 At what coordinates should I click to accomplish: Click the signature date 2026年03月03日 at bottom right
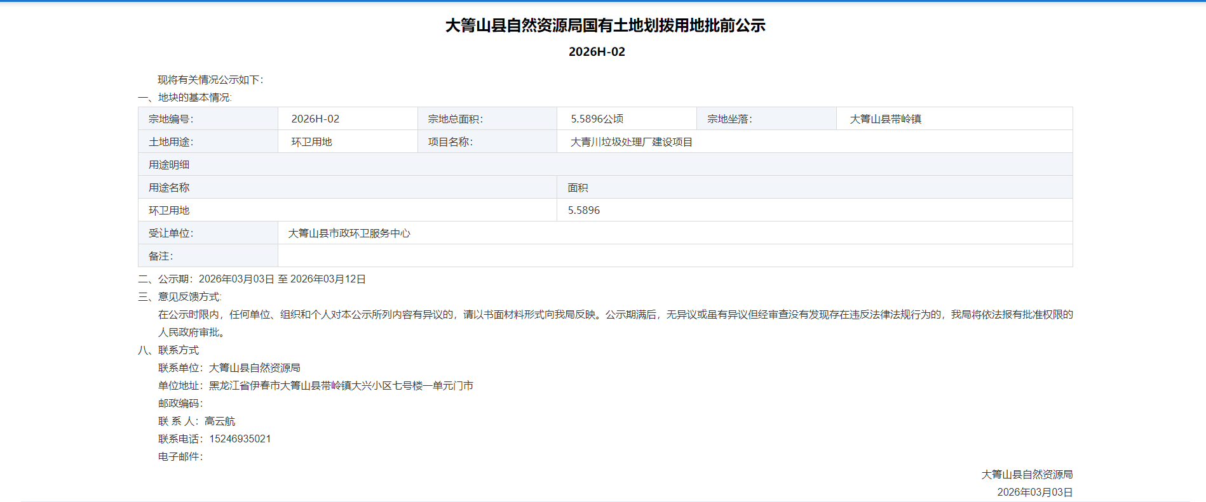click(1034, 492)
